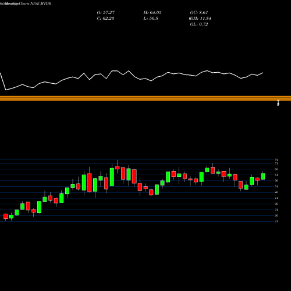Click the price axis label 66
This screenshot has height=291, width=291.
[276, 169]
